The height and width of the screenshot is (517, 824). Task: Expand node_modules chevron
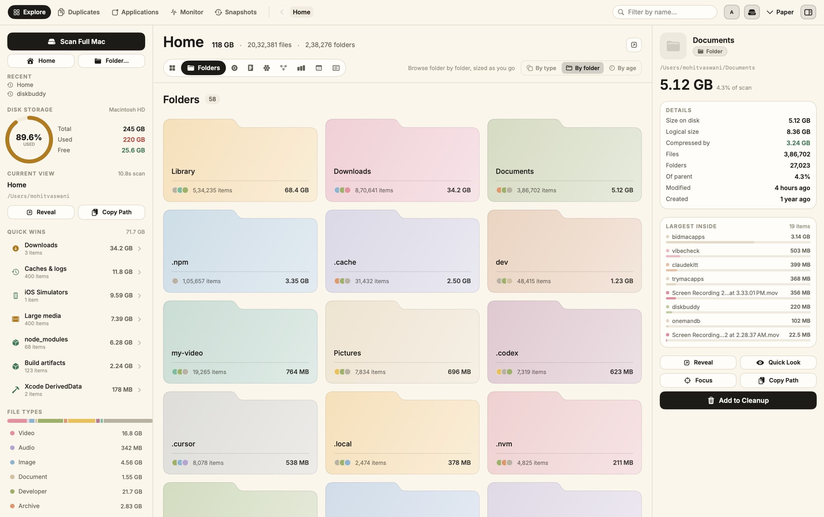[140, 343]
